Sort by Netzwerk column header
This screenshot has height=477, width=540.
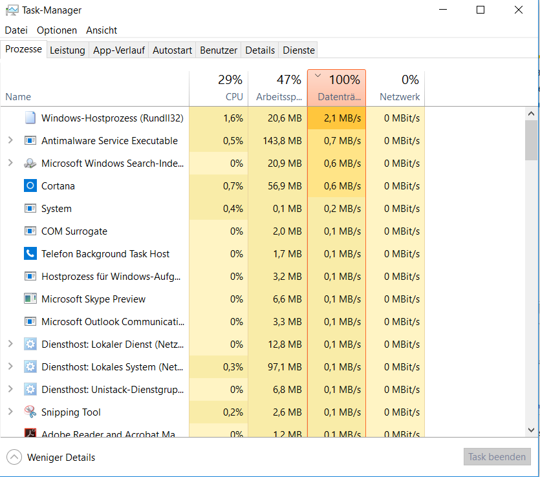click(395, 89)
